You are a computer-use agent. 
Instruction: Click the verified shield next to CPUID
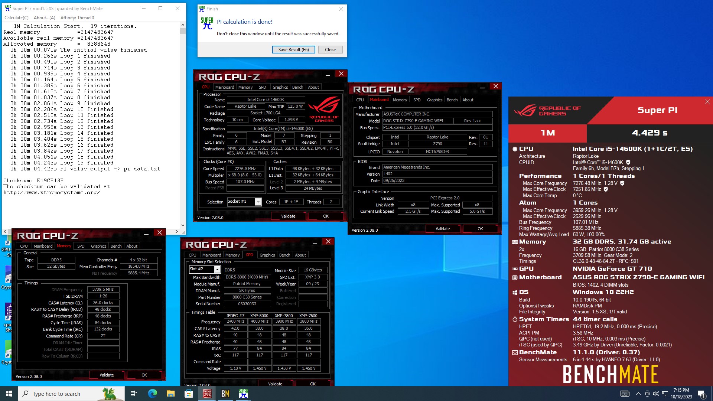click(628, 162)
